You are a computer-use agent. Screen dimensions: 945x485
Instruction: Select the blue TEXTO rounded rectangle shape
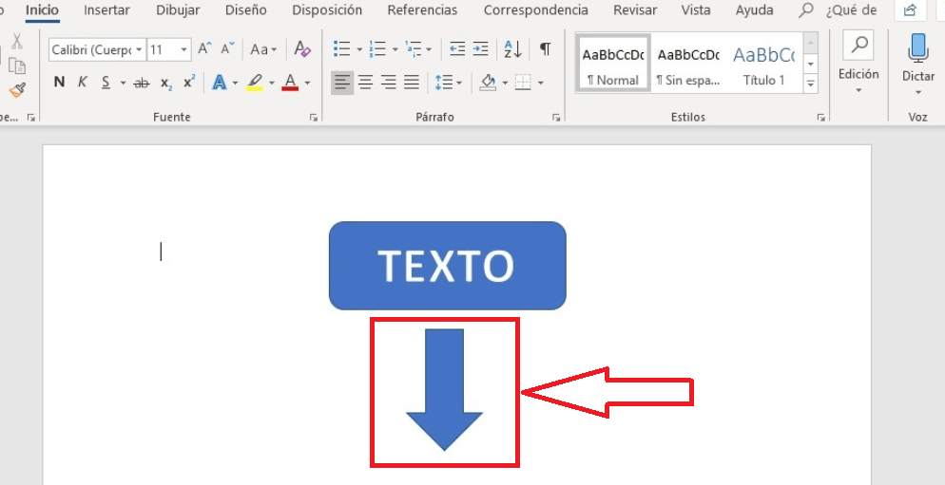447,266
